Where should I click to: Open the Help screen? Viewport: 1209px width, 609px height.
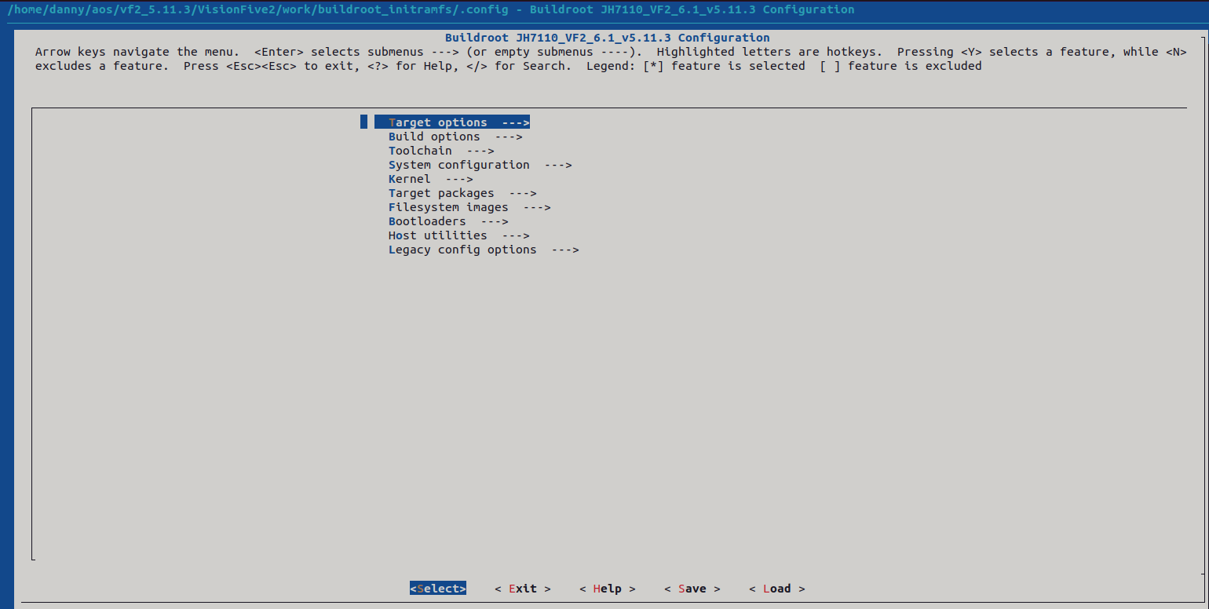tap(607, 588)
